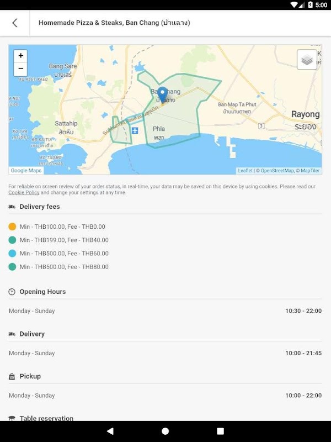This screenshot has width=331, height=442.
Task: Tap the Delivery hours truck icon
Action: (x=12, y=334)
